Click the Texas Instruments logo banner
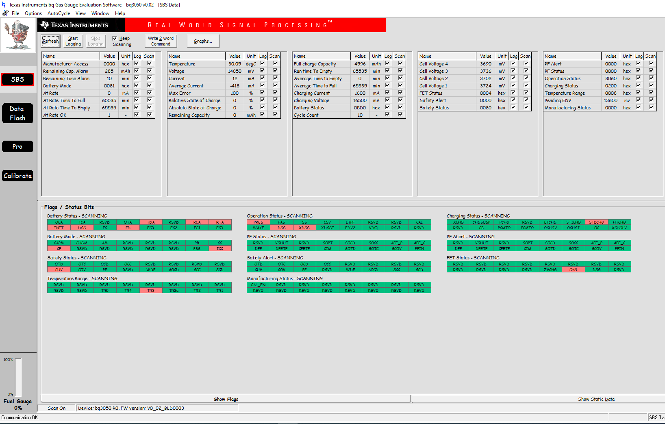 point(81,25)
